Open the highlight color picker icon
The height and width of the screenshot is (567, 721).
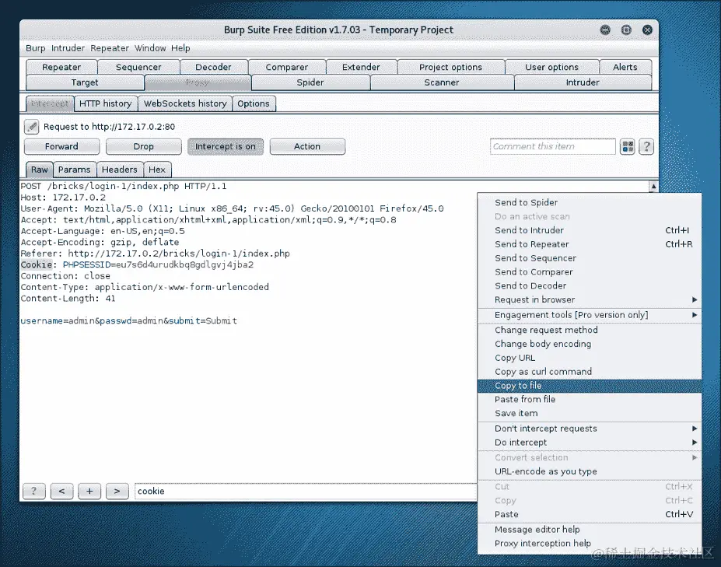[x=627, y=147]
